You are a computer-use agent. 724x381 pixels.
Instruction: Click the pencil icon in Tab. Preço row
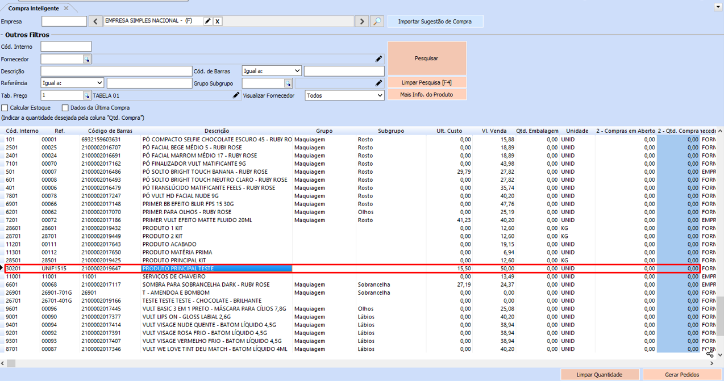click(x=236, y=95)
